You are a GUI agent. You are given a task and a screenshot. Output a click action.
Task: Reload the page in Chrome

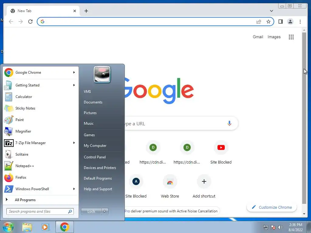tap(30, 22)
